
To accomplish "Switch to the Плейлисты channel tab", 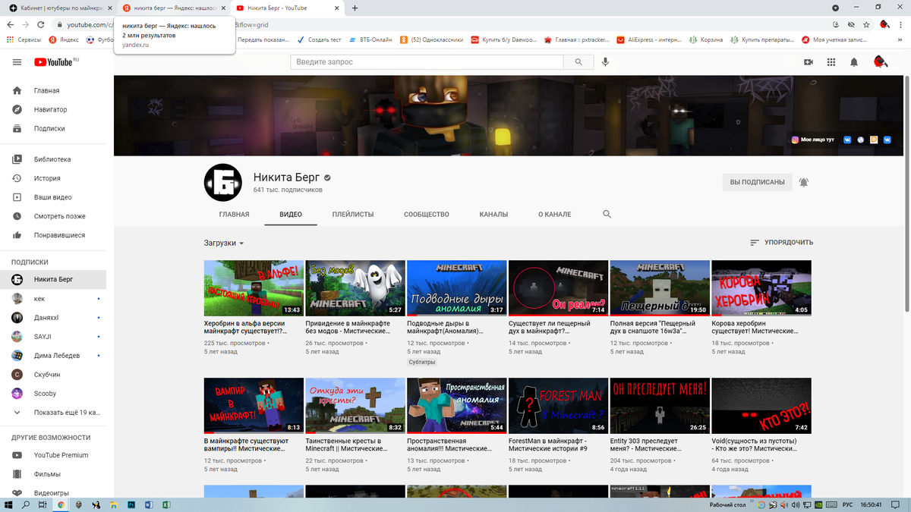I will 353,215.
